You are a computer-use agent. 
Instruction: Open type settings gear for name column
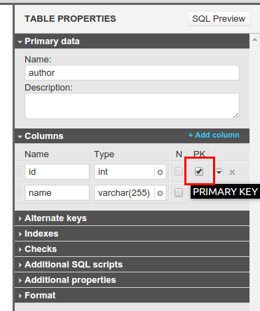(x=160, y=193)
